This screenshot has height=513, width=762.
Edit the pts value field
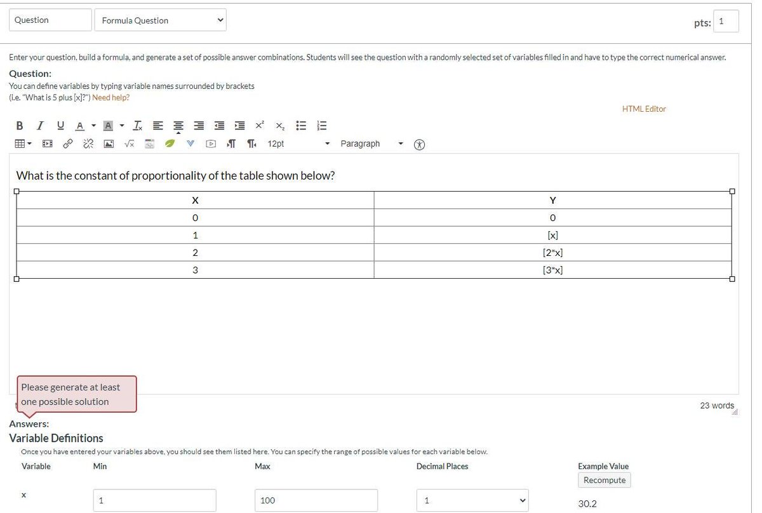726,22
